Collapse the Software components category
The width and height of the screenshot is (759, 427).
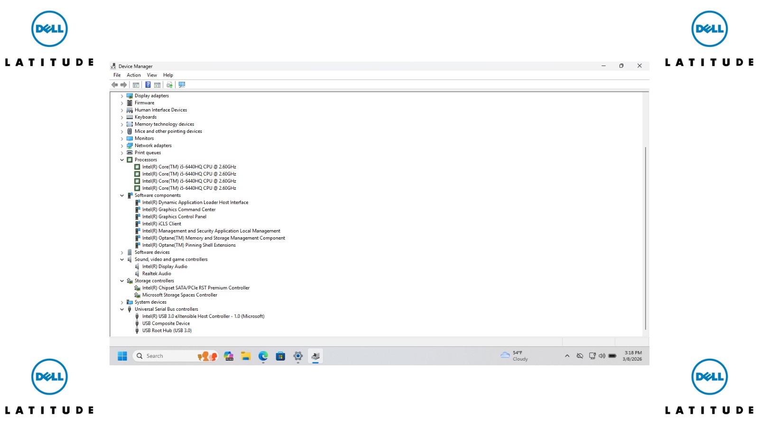click(122, 195)
